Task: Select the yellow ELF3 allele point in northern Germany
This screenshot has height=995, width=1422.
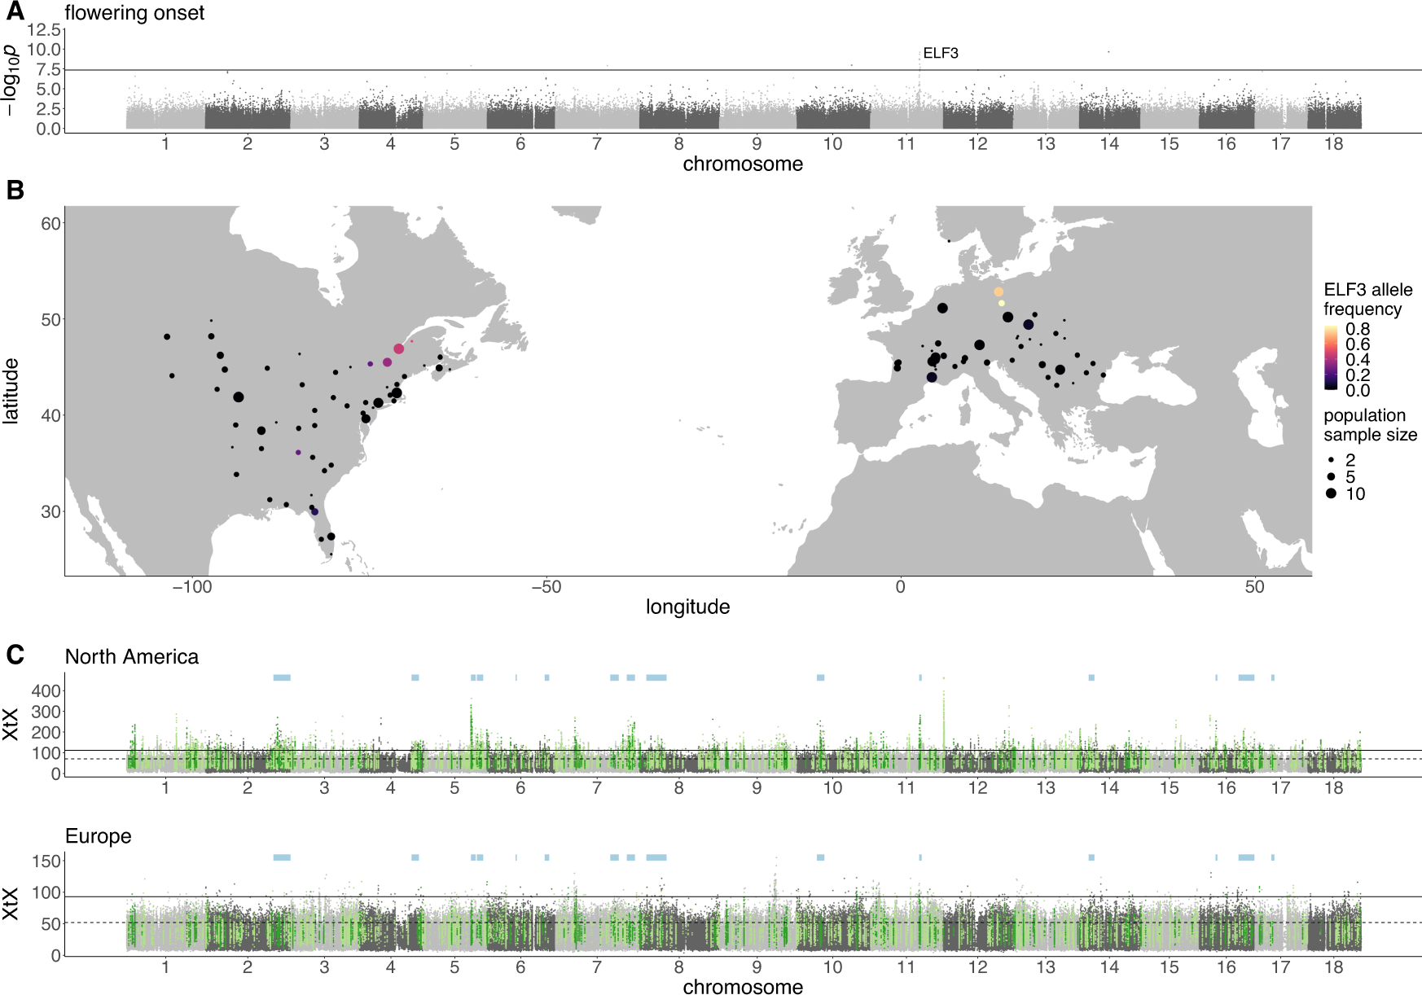Action: (x=1002, y=303)
